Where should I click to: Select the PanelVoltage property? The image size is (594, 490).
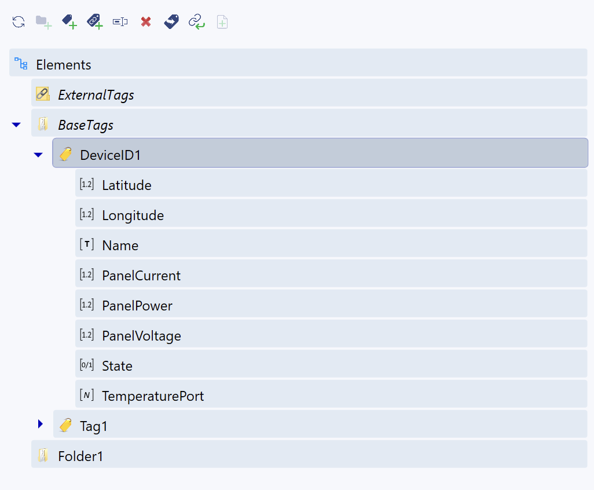(141, 336)
